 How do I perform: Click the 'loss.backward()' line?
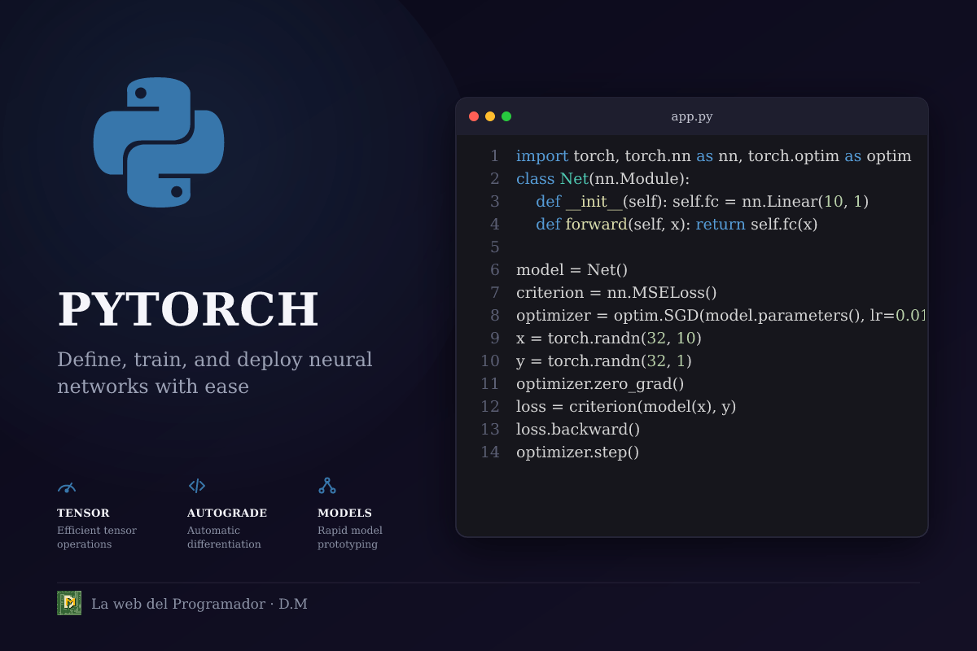coord(578,429)
